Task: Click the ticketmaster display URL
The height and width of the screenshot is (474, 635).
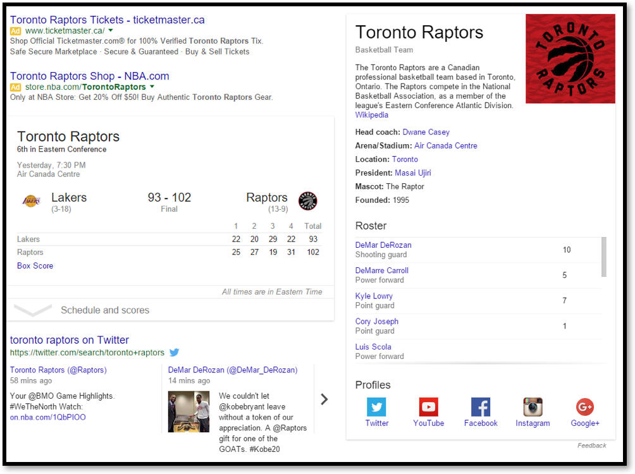Action: click(x=65, y=31)
